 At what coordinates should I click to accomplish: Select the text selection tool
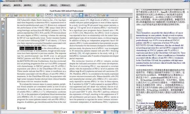pos(99,15)
